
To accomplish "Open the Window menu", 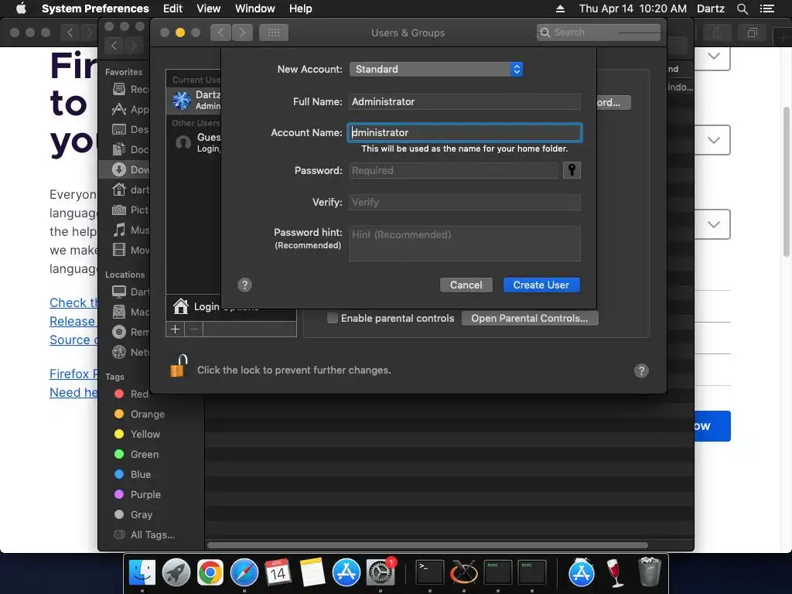I will pos(255,9).
